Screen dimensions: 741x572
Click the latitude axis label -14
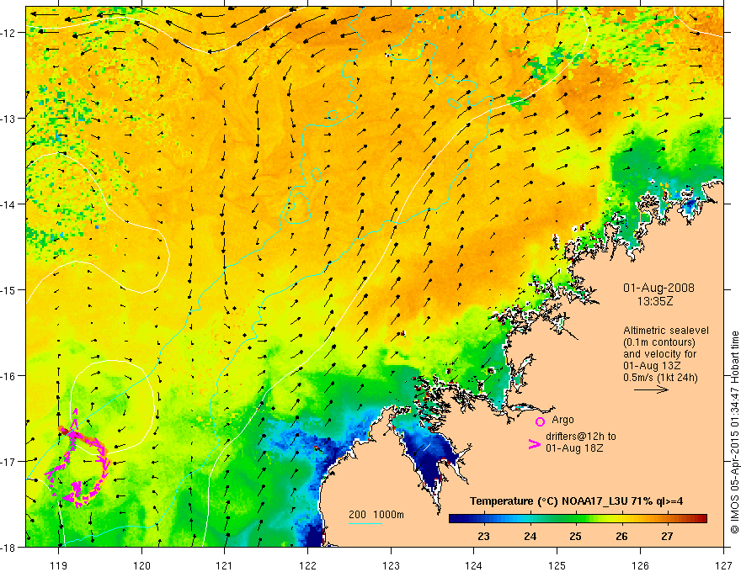tap(9, 204)
